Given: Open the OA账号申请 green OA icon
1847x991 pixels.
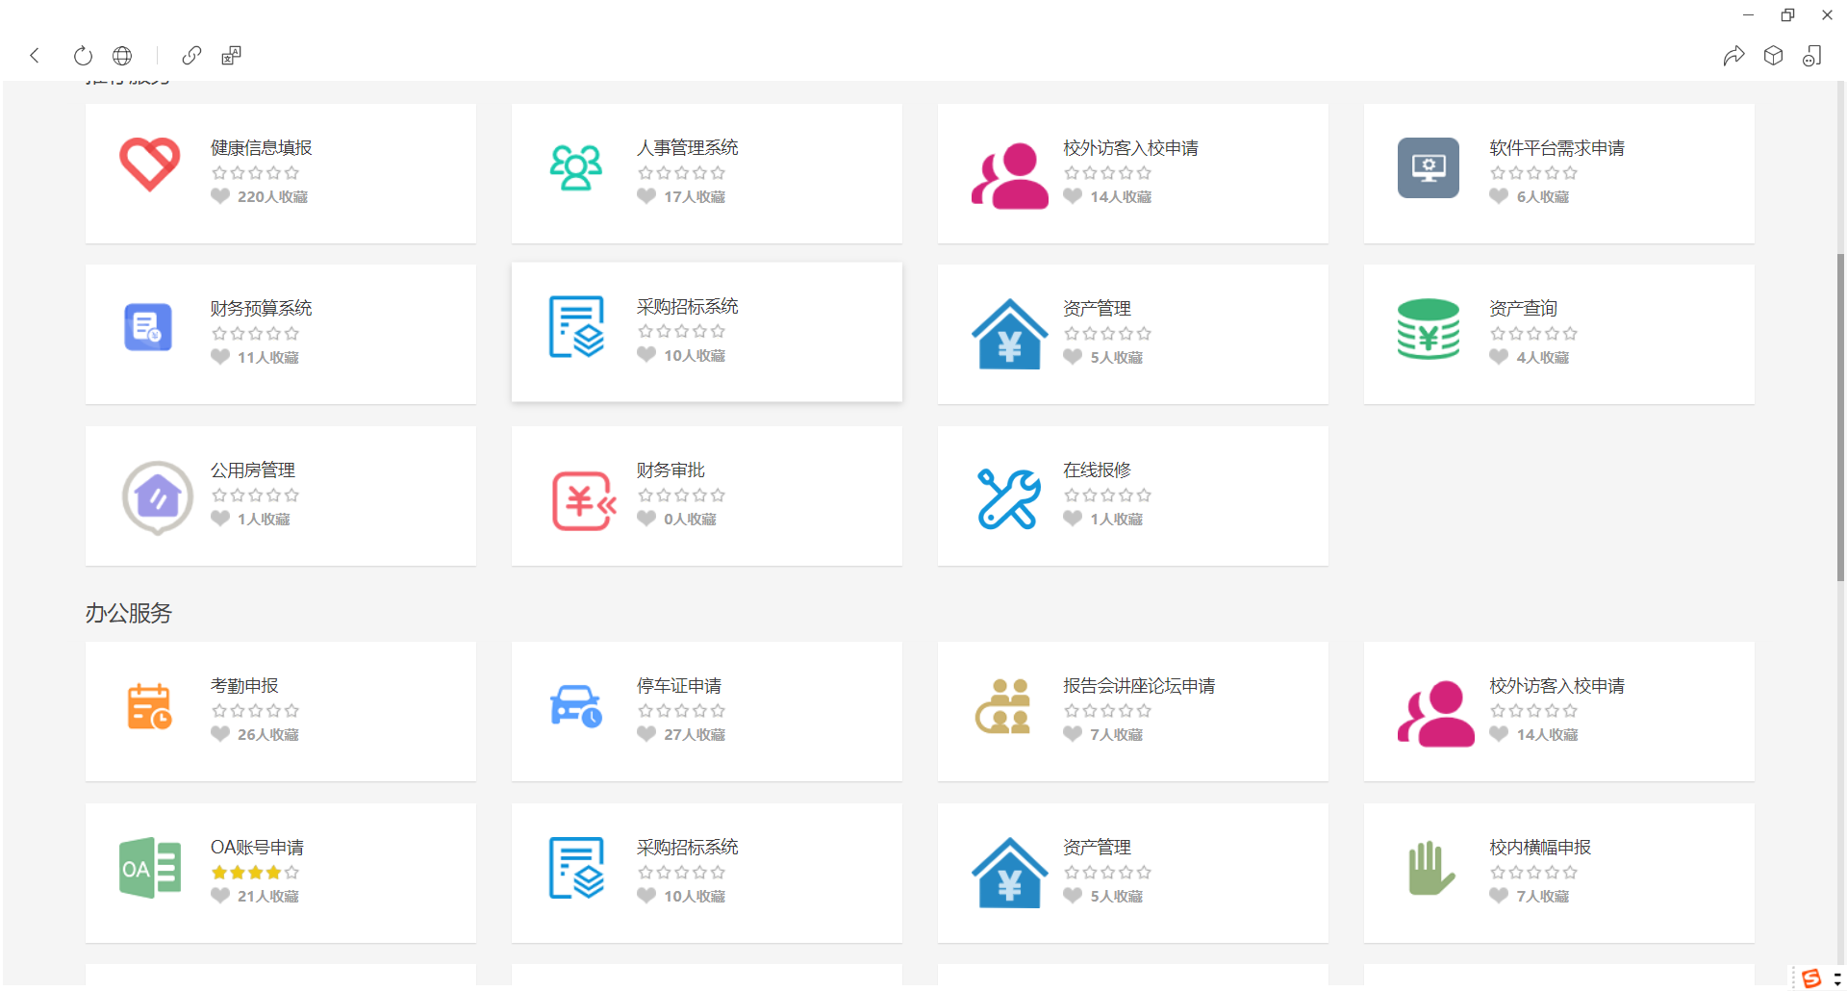Looking at the screenshot, I should click(x=150, y=868).
